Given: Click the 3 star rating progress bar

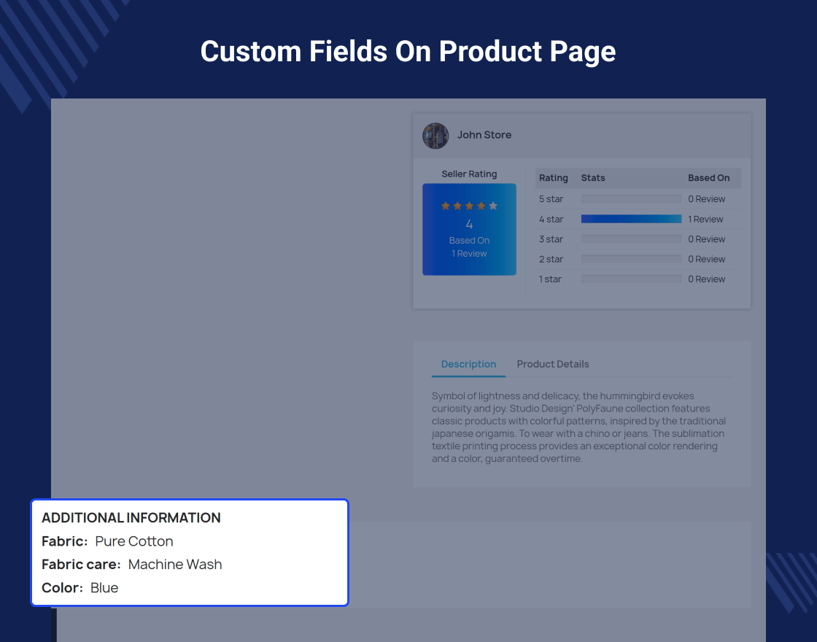Looking at the screenshot, I should [x=631, y=239].
